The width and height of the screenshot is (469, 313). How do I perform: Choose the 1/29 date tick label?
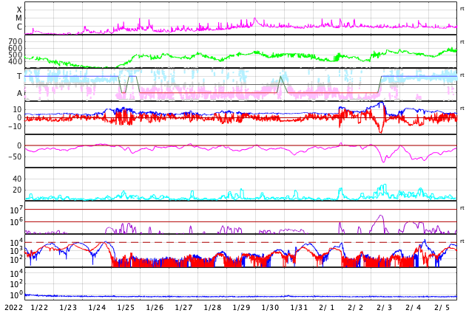[x=241, y=307]
